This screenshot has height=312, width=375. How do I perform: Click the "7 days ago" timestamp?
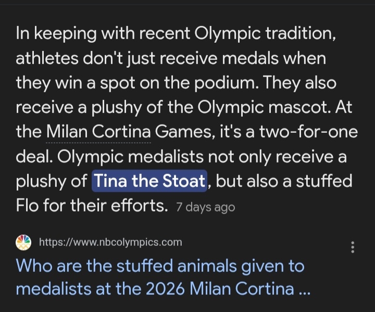click(206, 207)
